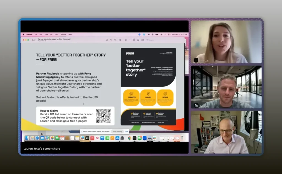282x174 pixels.
Task: Expand the sidebar view options dropdown
Action: pos(35,40)
